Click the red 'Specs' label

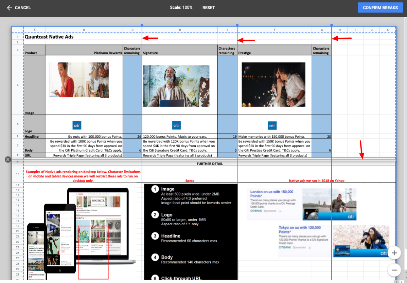tap(190, 181)
